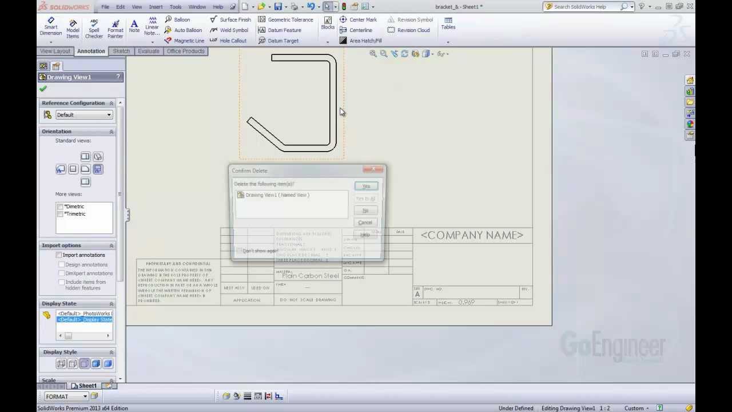The height and width of the screenshot is (412, 732).
Task: Select the highlighted Display State entry
Action: (x=85, y=319)
